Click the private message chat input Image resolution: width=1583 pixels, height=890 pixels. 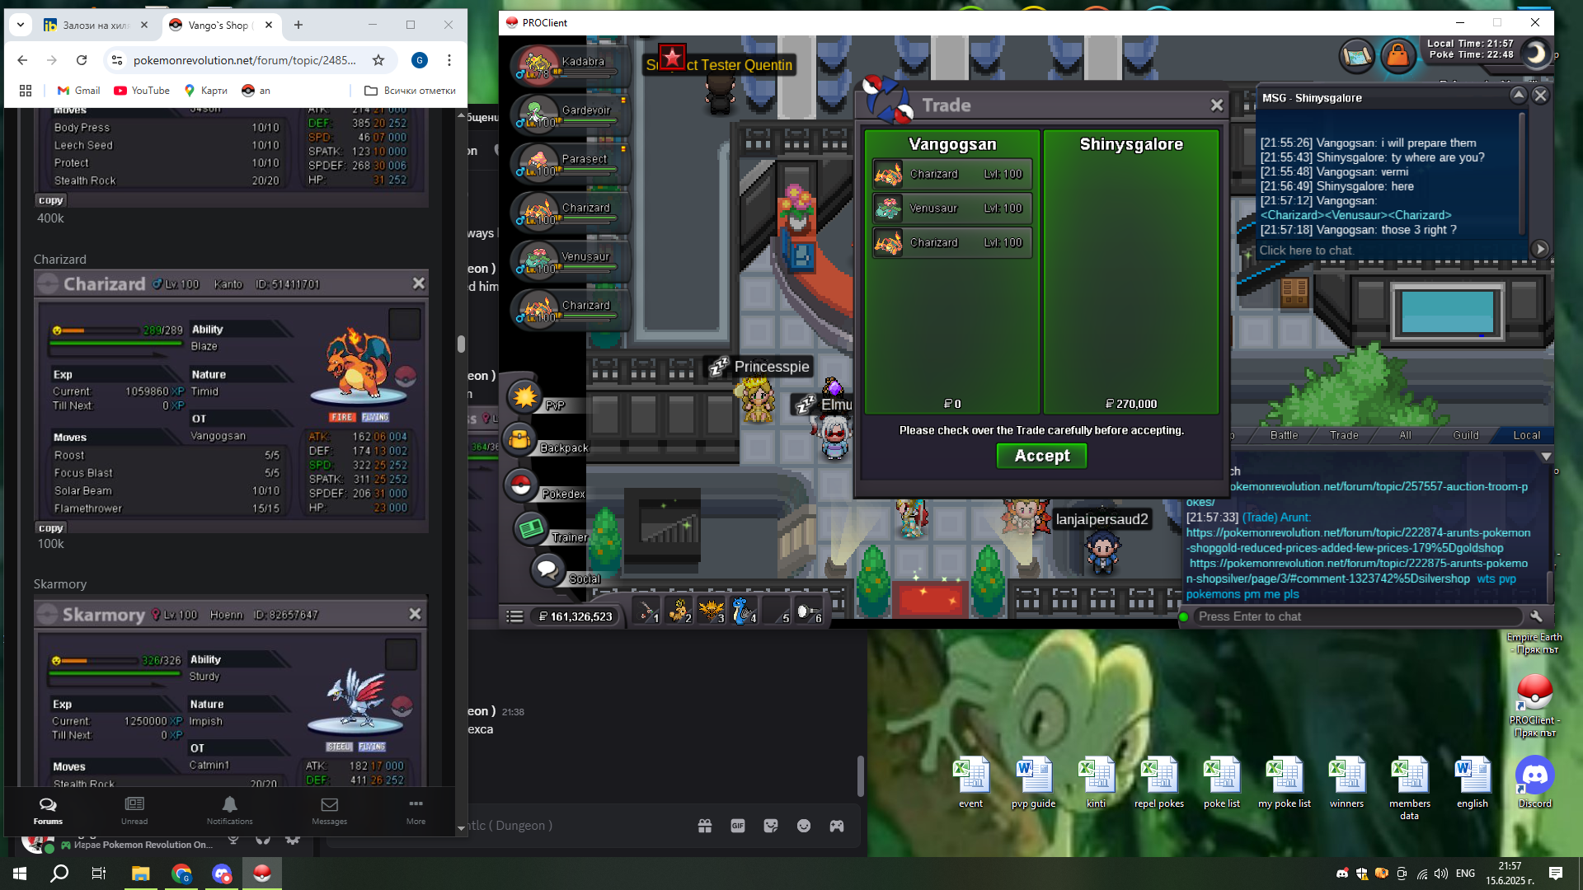point(1392,250)
